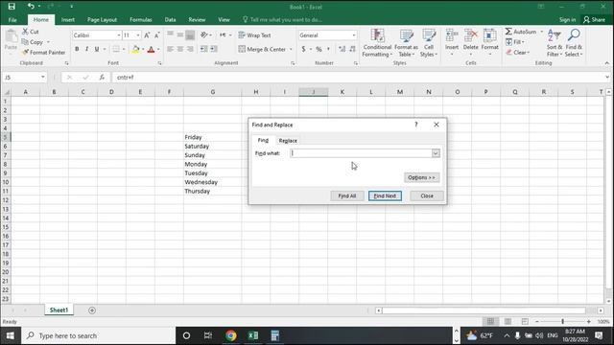Select the Sheet1 worksheet tab

coord(59,310)
